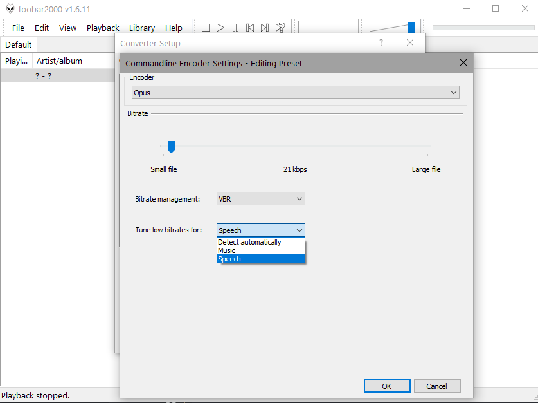Viewport: 538px width, 403px height.
Task: Choose Detect automatically from the list
Action: [x=261, y=242]
